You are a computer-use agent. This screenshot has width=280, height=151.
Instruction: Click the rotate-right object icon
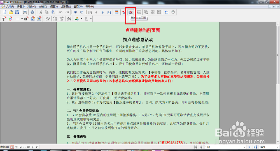pos(62,18)
